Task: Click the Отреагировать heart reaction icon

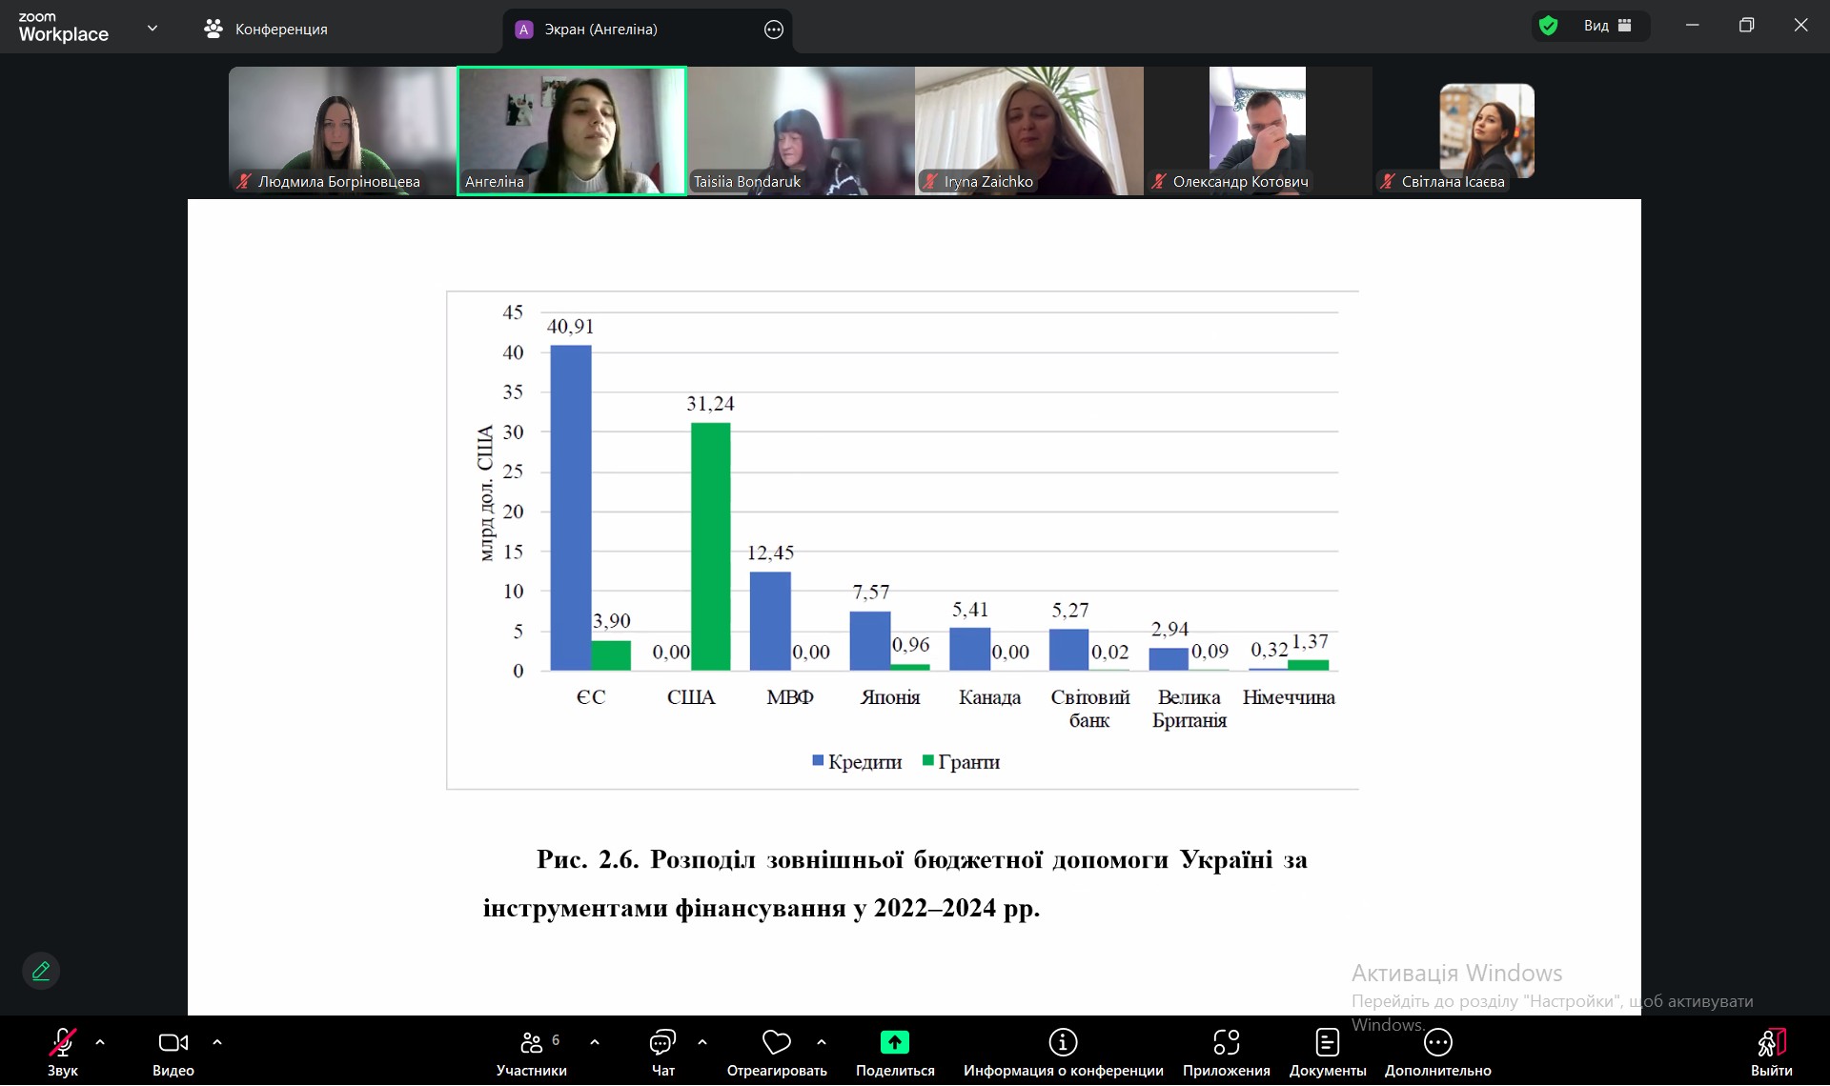Action: point(776,1043)
